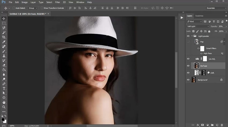The width and height of the screenshot is (228, 127).
Task: Open the Soft Light blend mode dropdown
Action: tap(198, 26)
